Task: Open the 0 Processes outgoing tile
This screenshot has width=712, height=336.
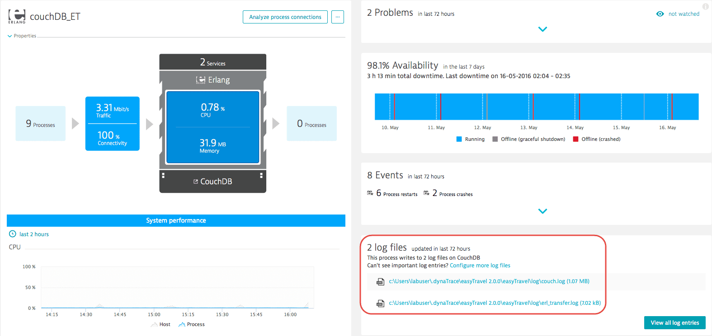Action: pyautogui.click(x=312, y=123)
